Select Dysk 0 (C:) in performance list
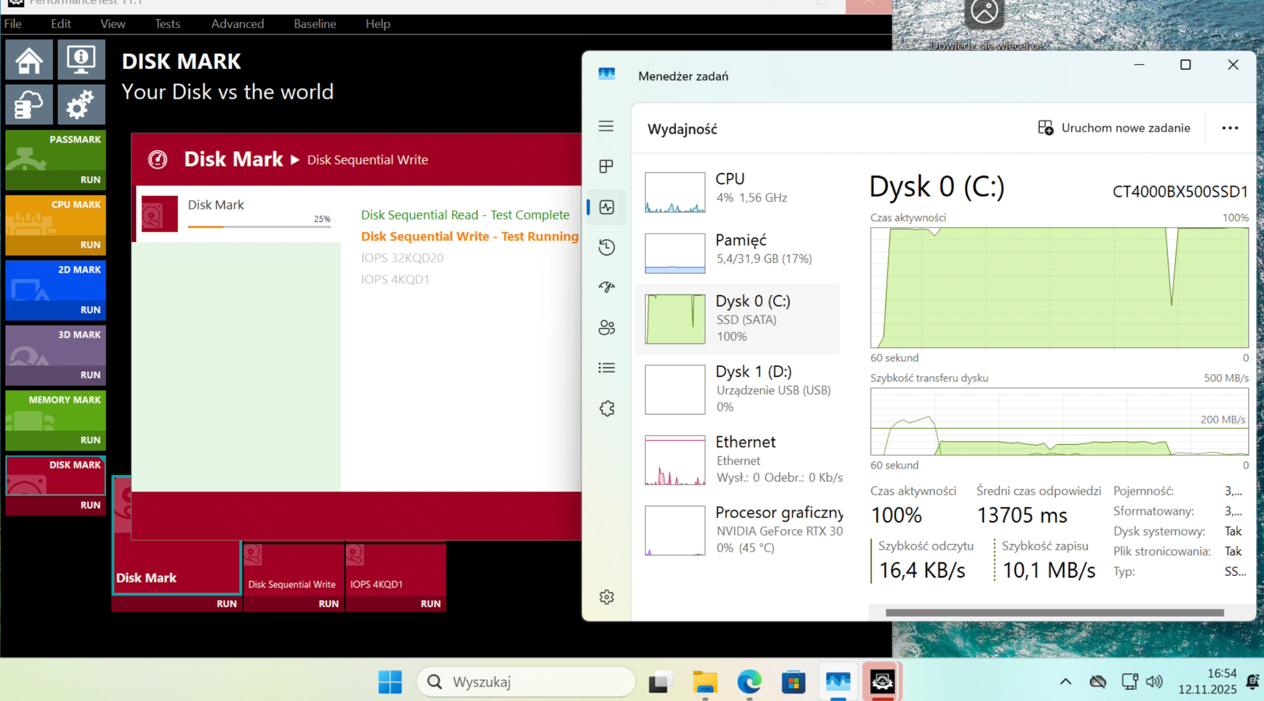Screen dimensions: 1264x701 pos(737,319)
